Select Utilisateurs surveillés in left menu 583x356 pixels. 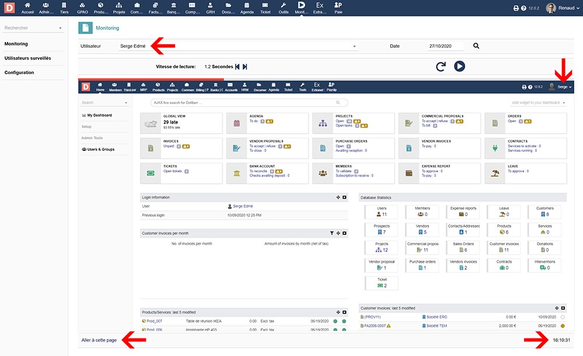pyautogui.click(x=27, y=58)
